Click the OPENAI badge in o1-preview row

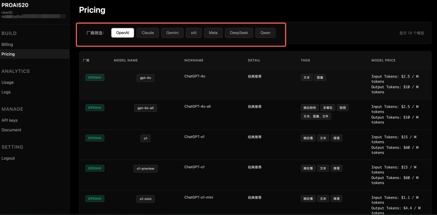(95, 168)
